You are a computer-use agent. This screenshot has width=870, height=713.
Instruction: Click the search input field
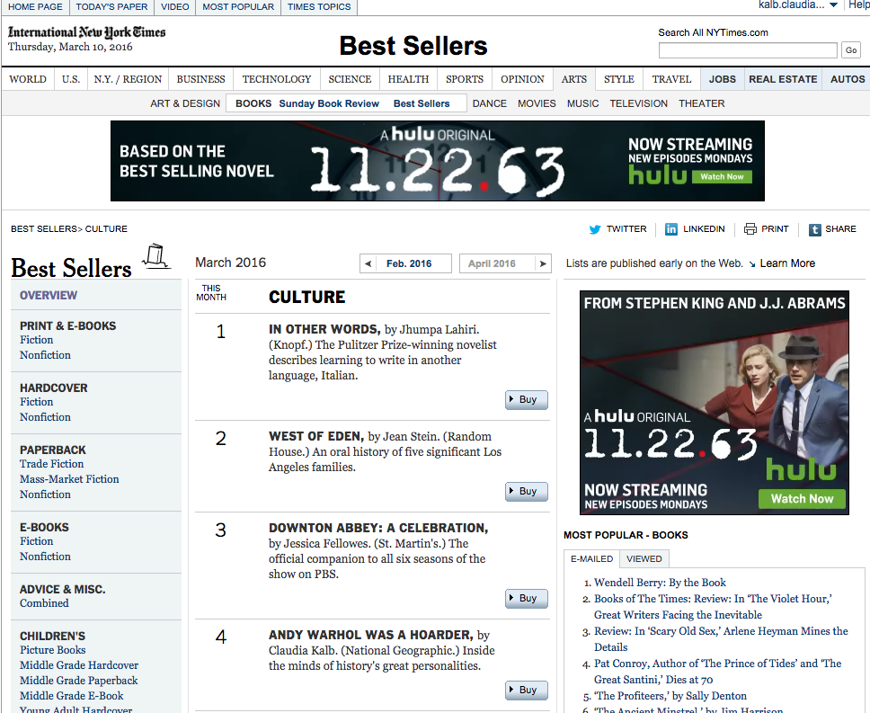748,50
